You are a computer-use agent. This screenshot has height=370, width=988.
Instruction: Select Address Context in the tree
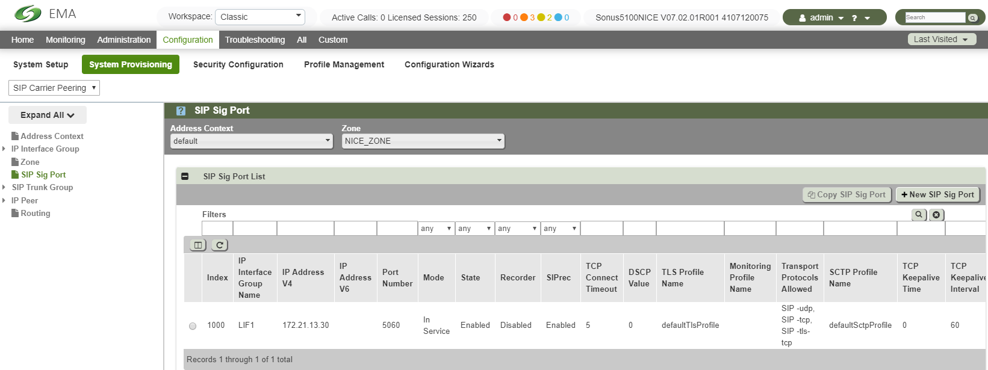[x=52, y=137]
